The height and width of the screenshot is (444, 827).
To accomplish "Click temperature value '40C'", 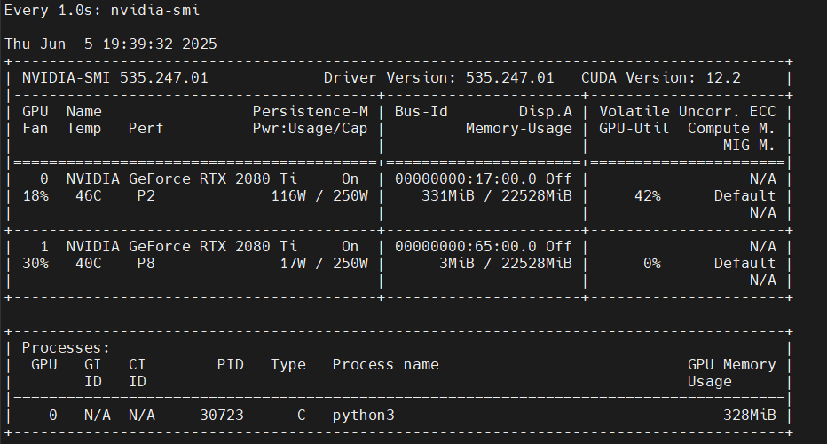I will [89, 264].
